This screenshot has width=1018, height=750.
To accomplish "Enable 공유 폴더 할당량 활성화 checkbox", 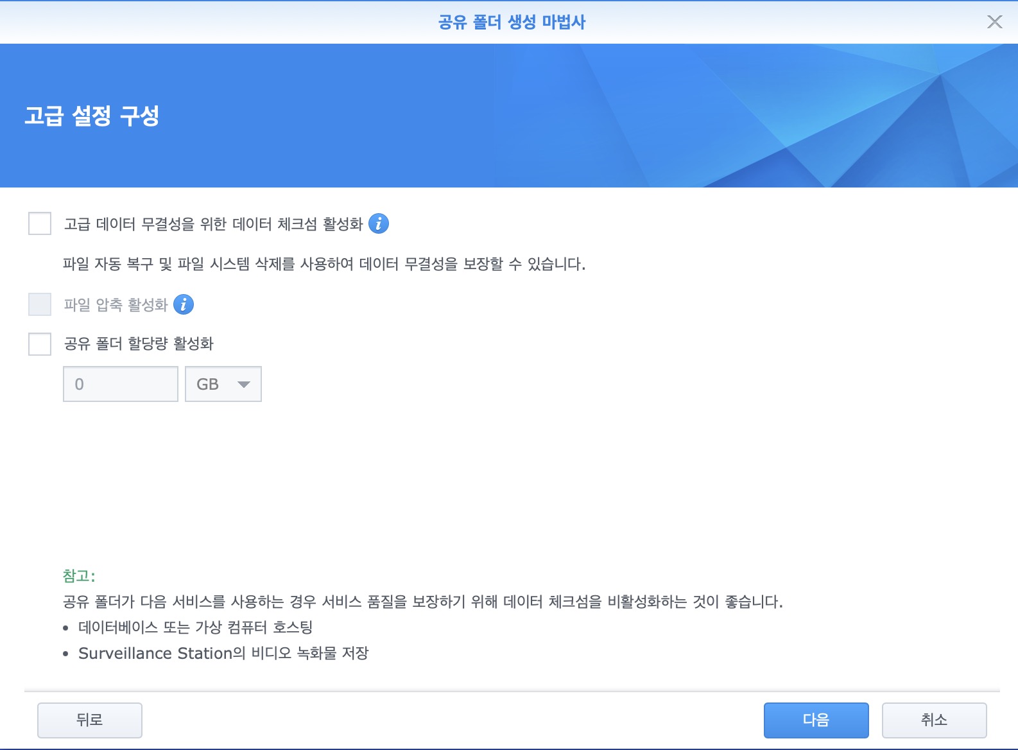I will (x=40, y=344).
